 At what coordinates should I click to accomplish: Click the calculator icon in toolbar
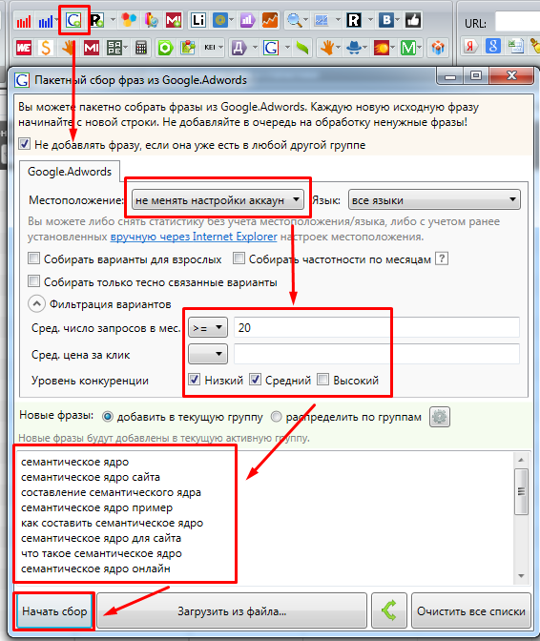click(141, 48)
